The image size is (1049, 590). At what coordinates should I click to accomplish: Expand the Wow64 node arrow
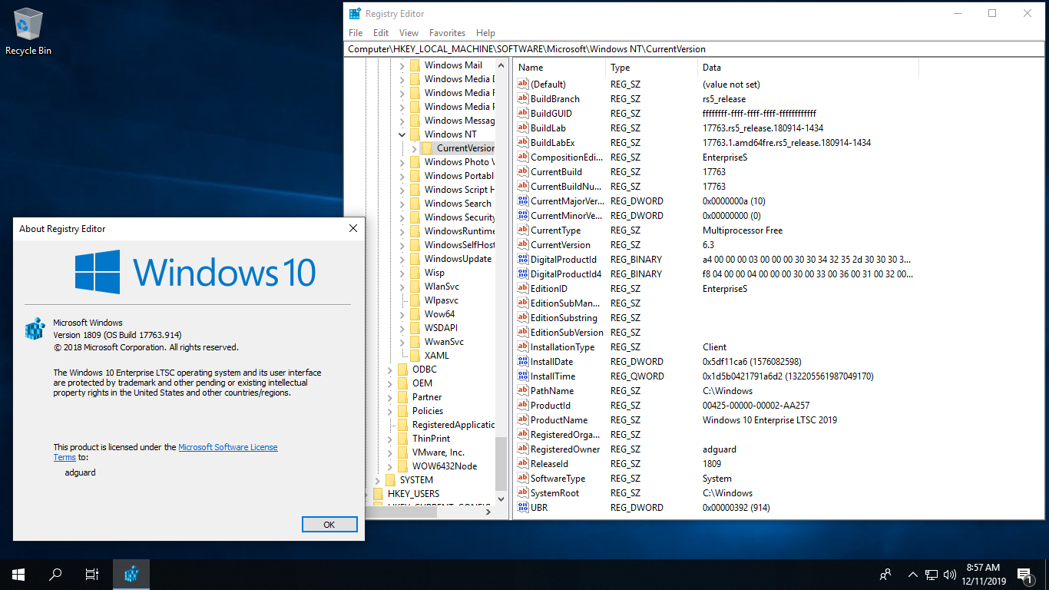coord(402,314)
